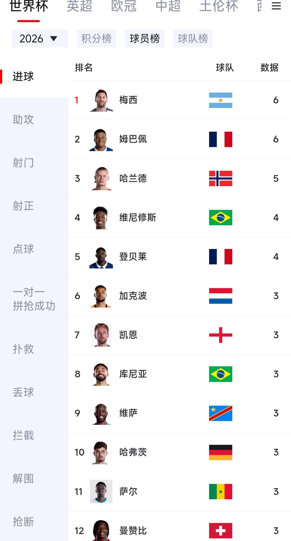Tap Argentina flag next to 梅西
The image size is (291, 541).
click(220, 100)
